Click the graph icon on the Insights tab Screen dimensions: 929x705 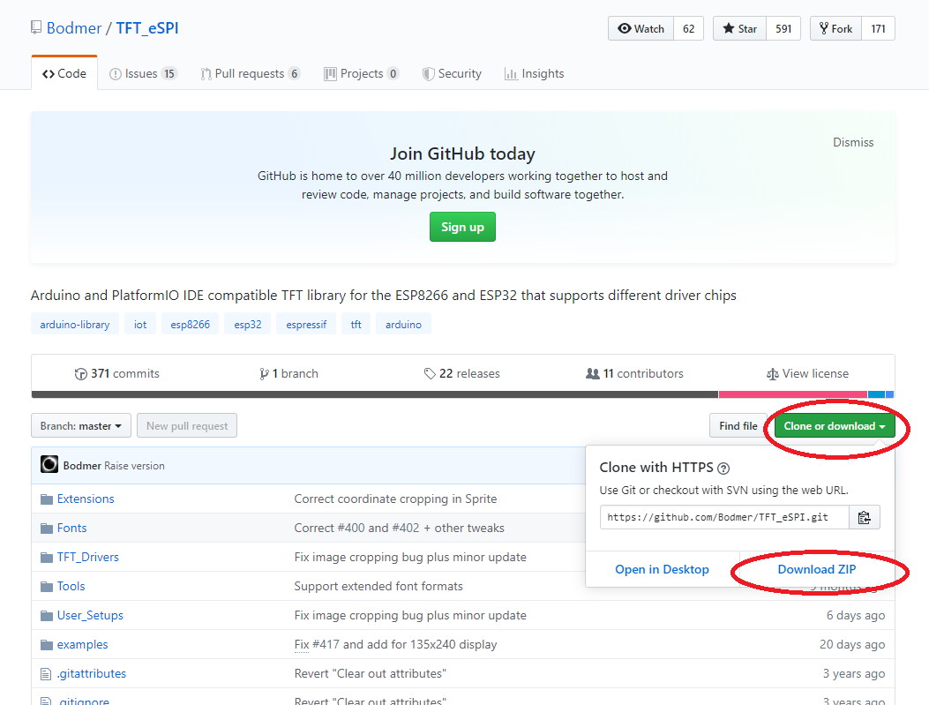point(510,74)
